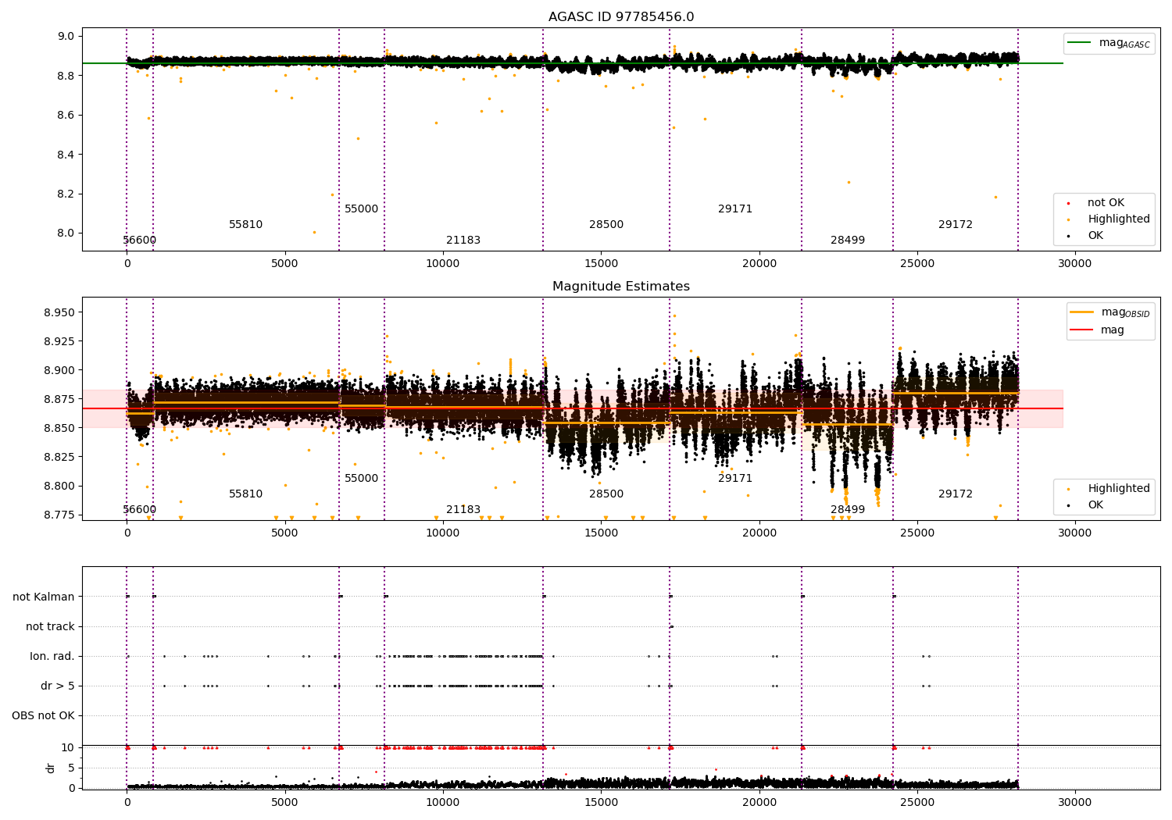The image size is (1172, 820).
Task: Click obsid label 56600 in the Magnitude Estimates plot
Action: [x=140, y=510]
